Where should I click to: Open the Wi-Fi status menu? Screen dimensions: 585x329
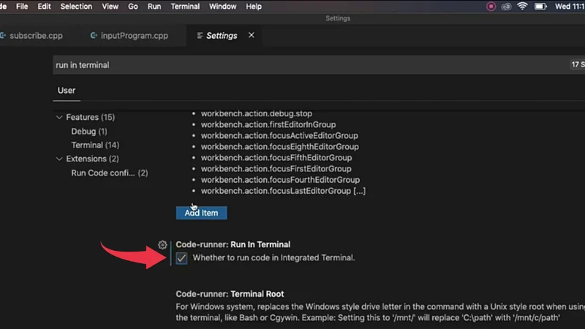pyautogui.click(x=523, y=7)
